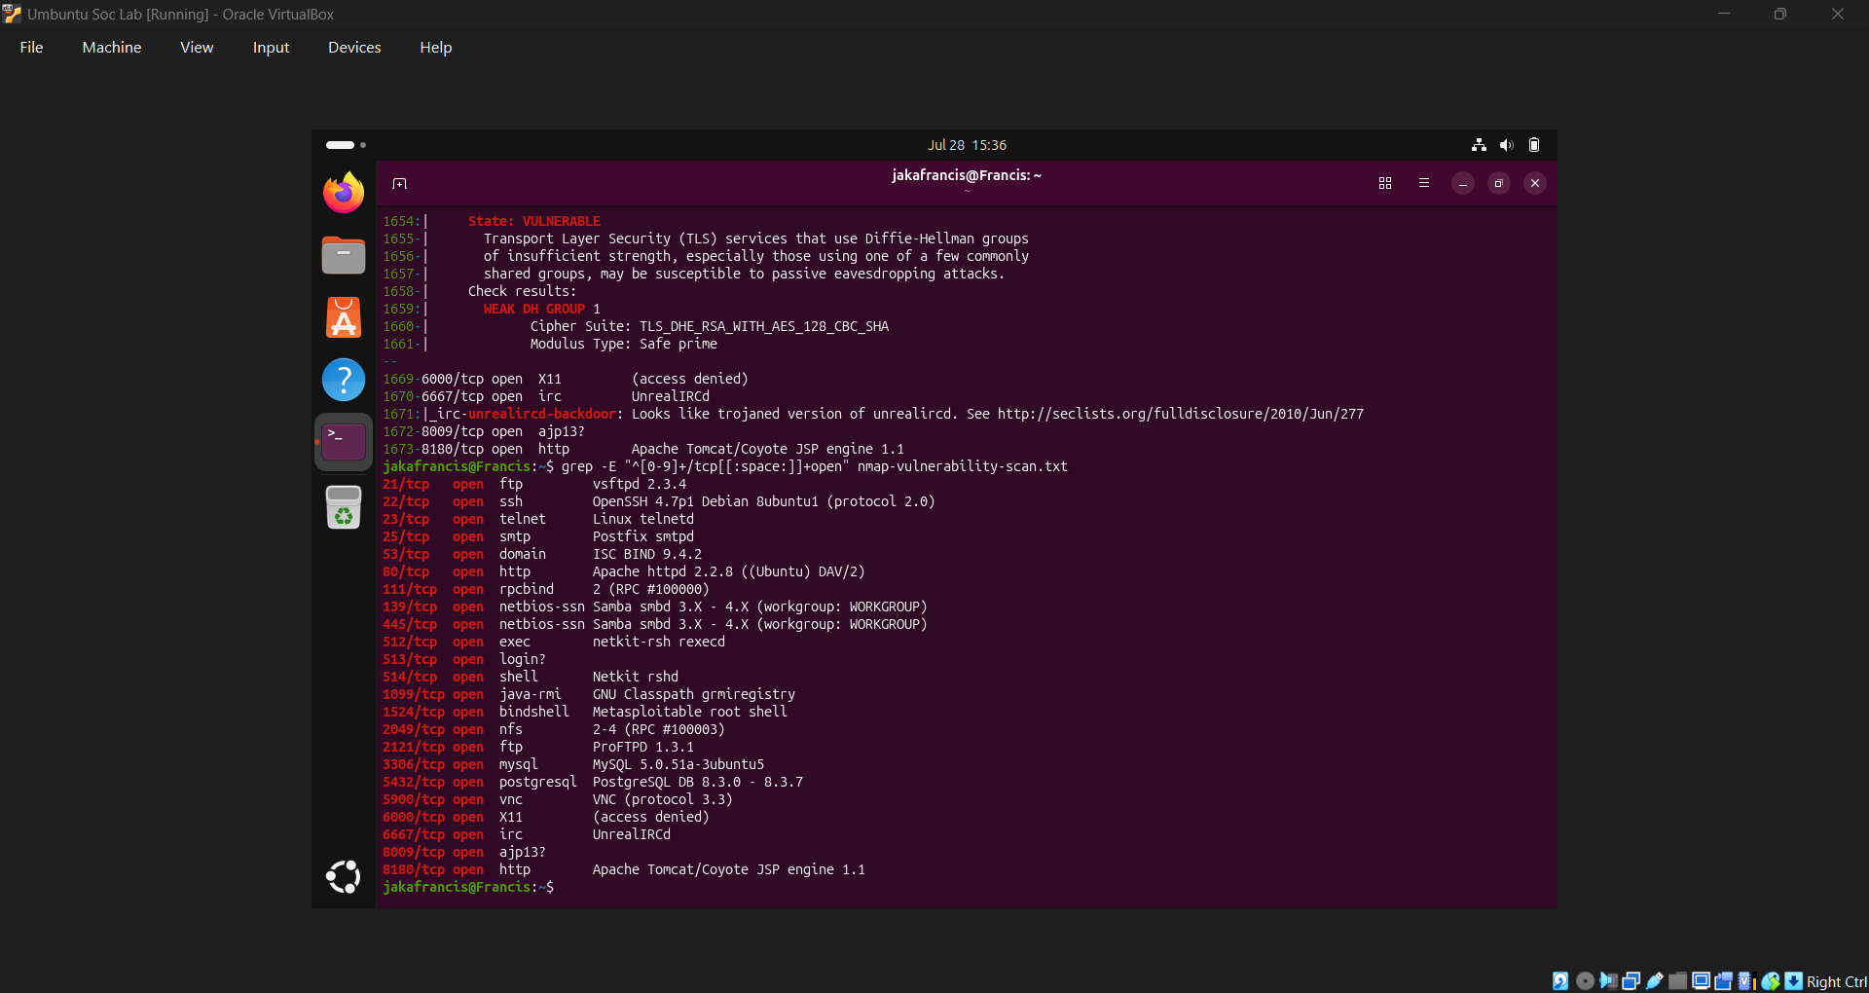
Task: Click the 'nmap-vulnerability-scan.txt' filename
Action: 963,466
